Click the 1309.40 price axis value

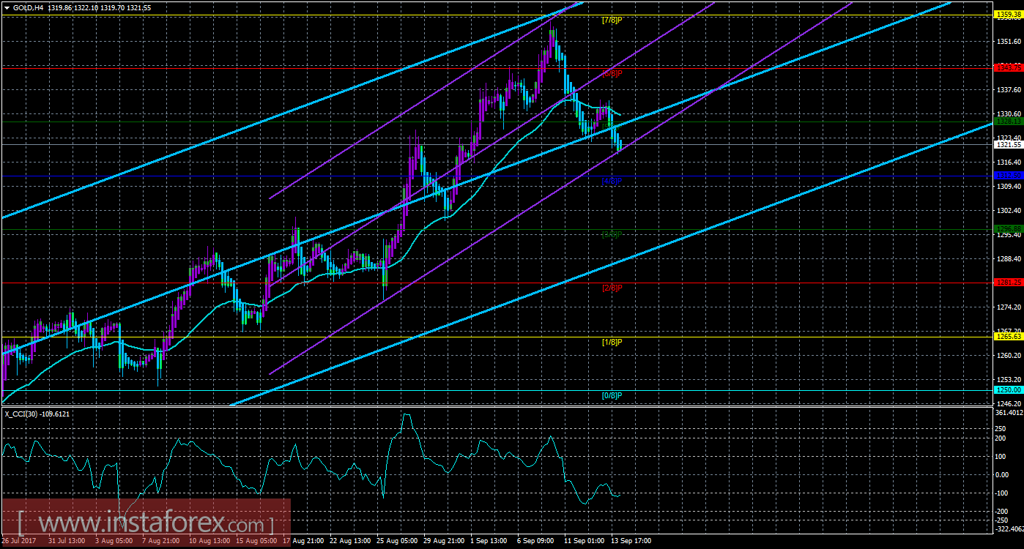(x=1009, y=187)
